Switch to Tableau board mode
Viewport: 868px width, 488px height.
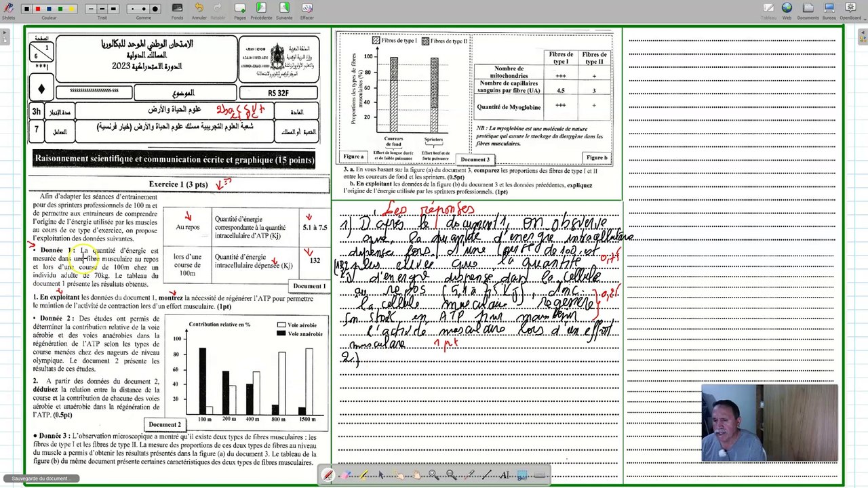coord(768,10)
